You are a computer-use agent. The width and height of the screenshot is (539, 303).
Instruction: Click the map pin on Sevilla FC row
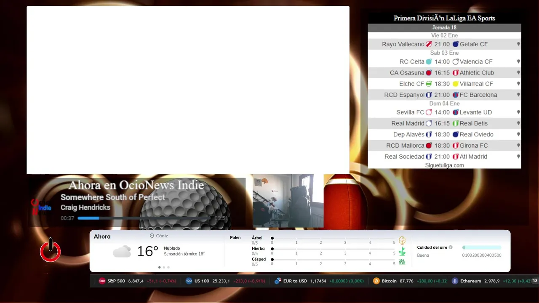click(518, 112)
